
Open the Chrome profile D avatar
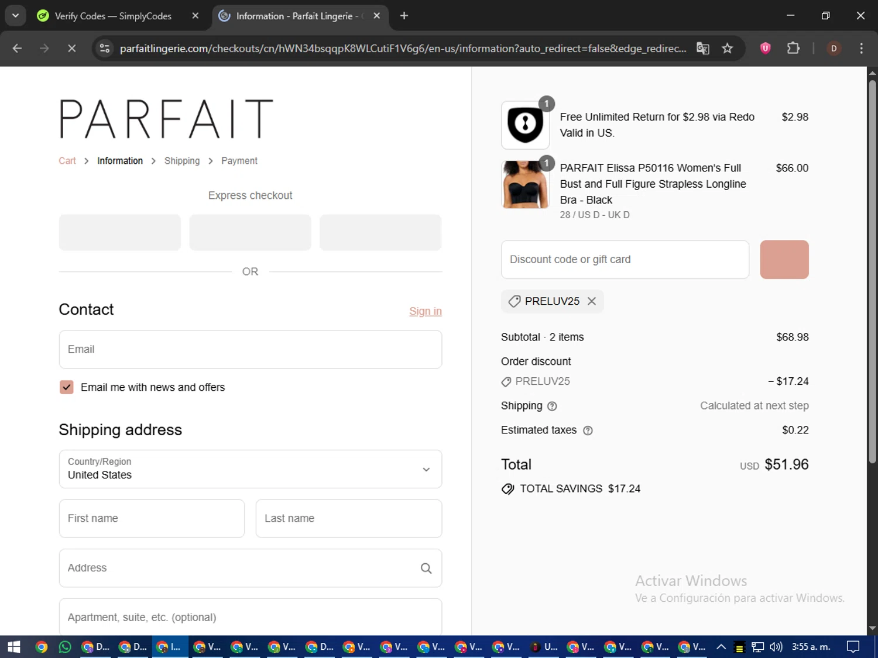(x=834, y=49)
